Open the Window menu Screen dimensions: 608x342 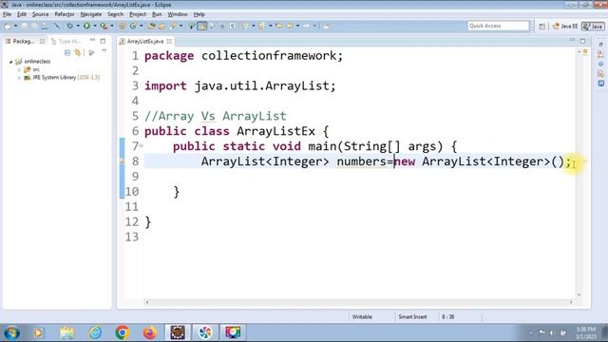(178, 14)
